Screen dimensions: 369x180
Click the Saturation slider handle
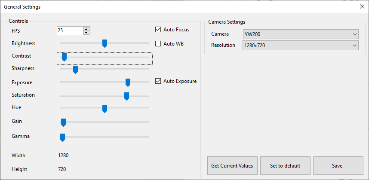126,96
